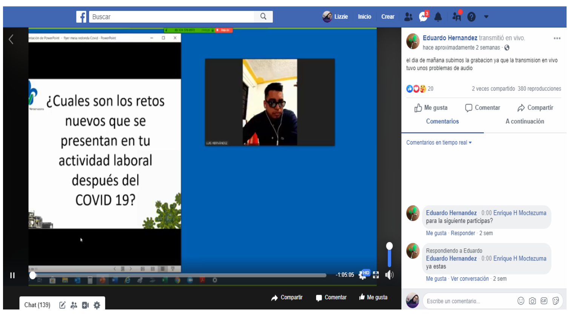The width and height of the screenshot is (576, 314).
Task: Add a sticker to the comment
Action: (556, 301)
